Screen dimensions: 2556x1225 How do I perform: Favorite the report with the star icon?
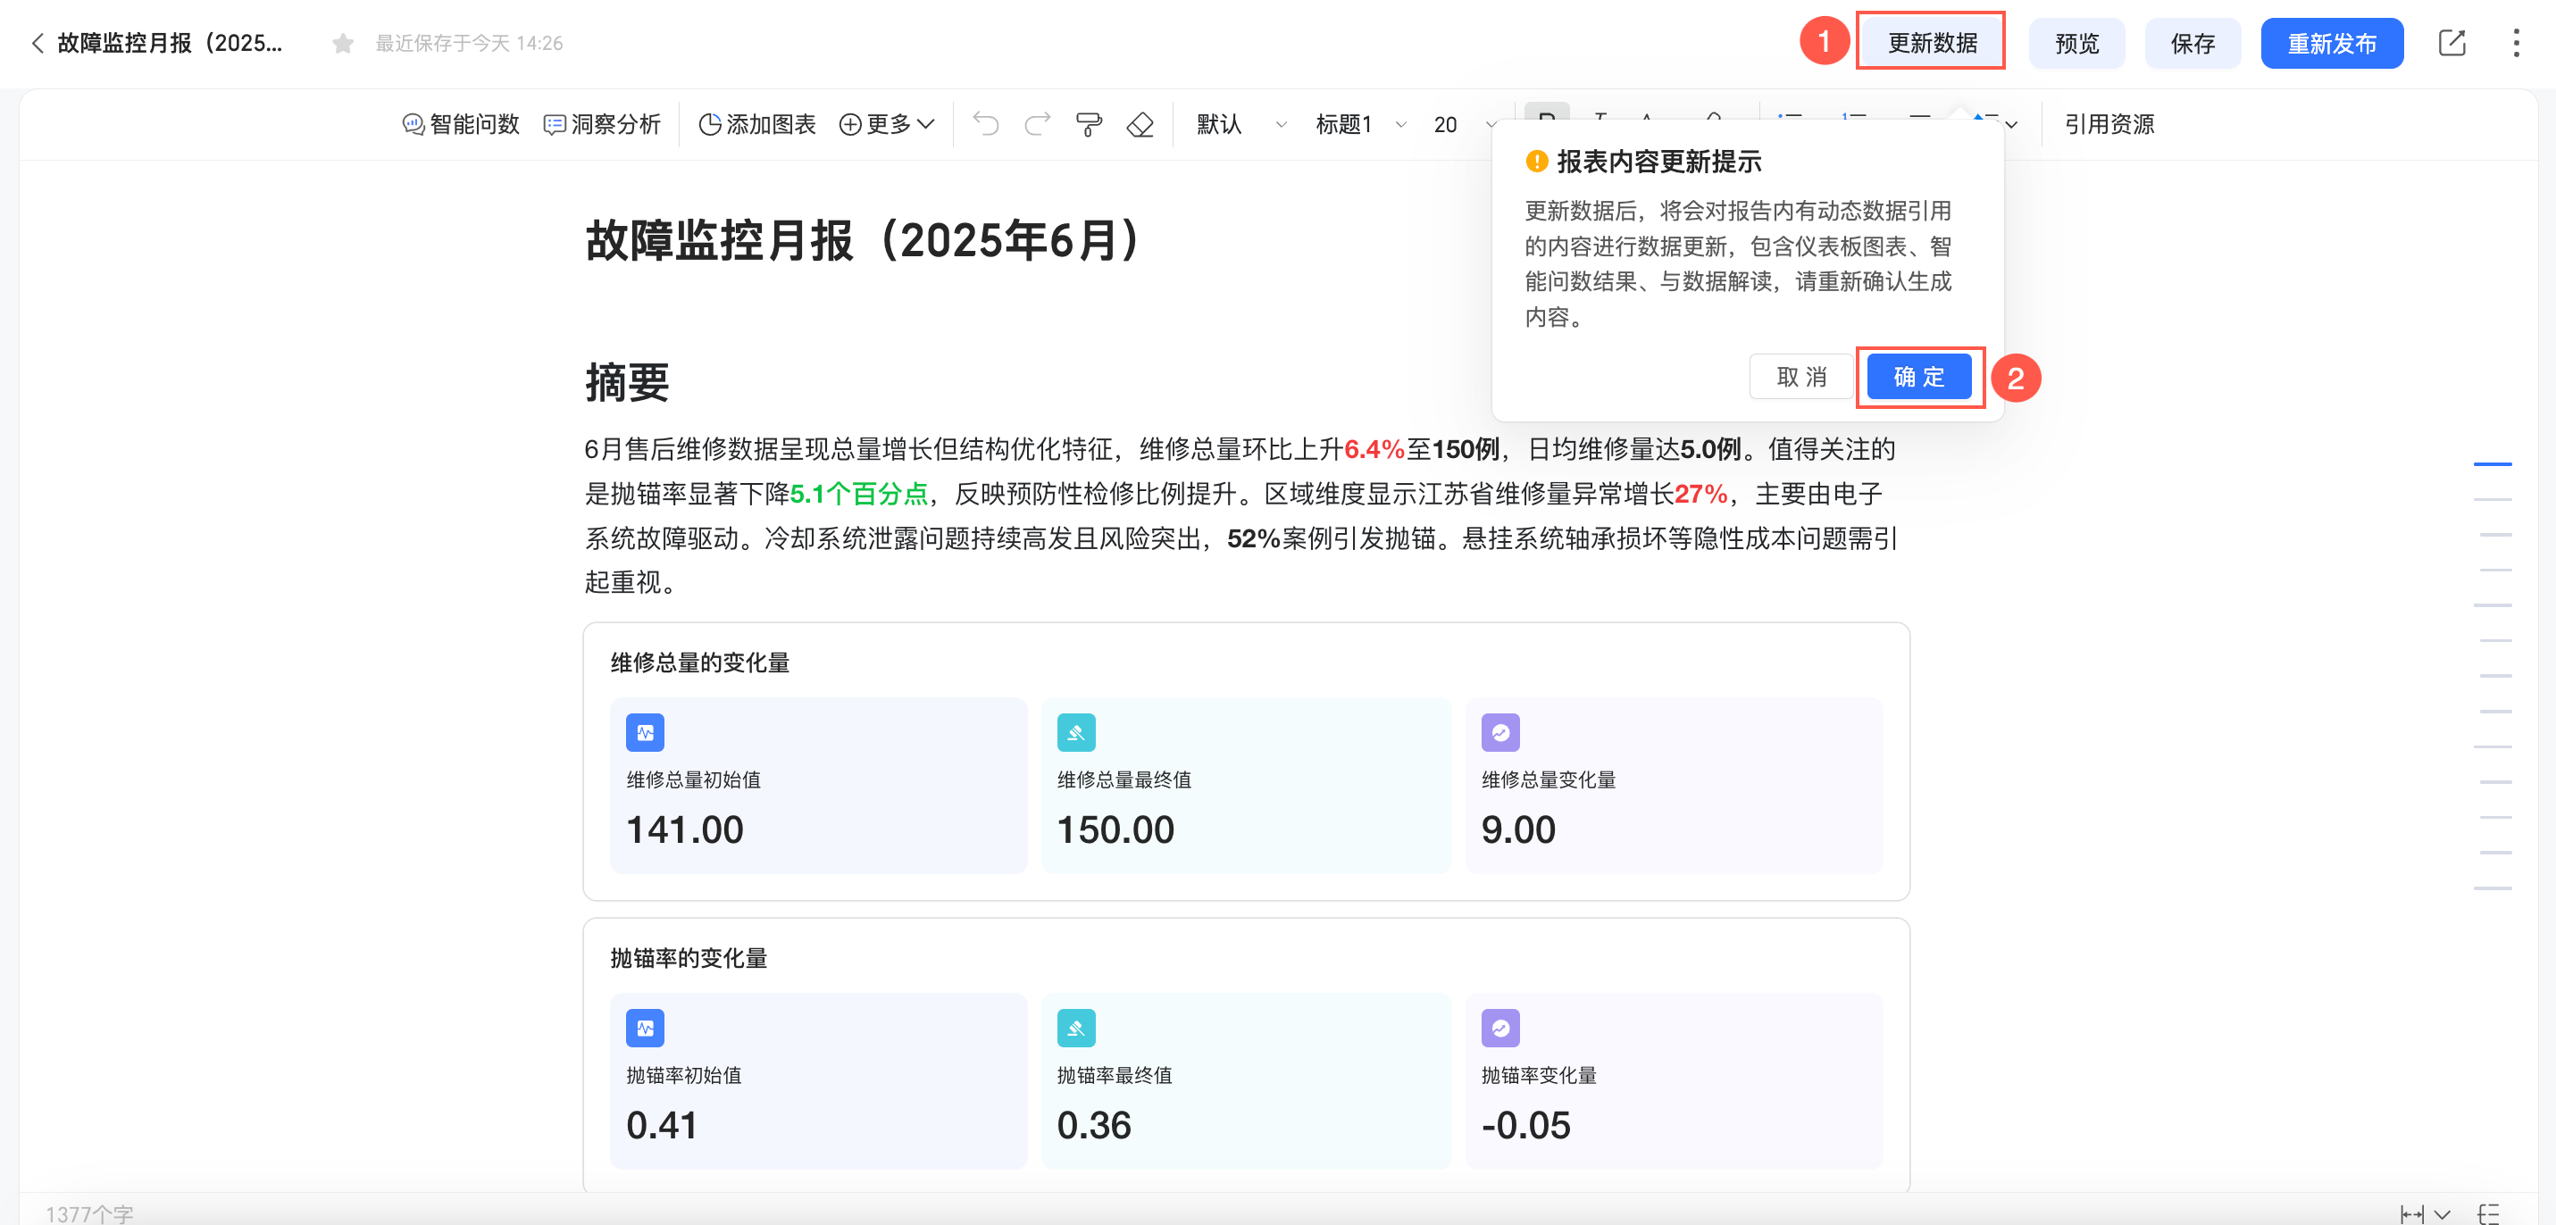pos(342,44)
